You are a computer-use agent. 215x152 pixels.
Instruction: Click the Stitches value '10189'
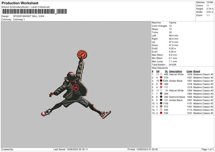210,3
